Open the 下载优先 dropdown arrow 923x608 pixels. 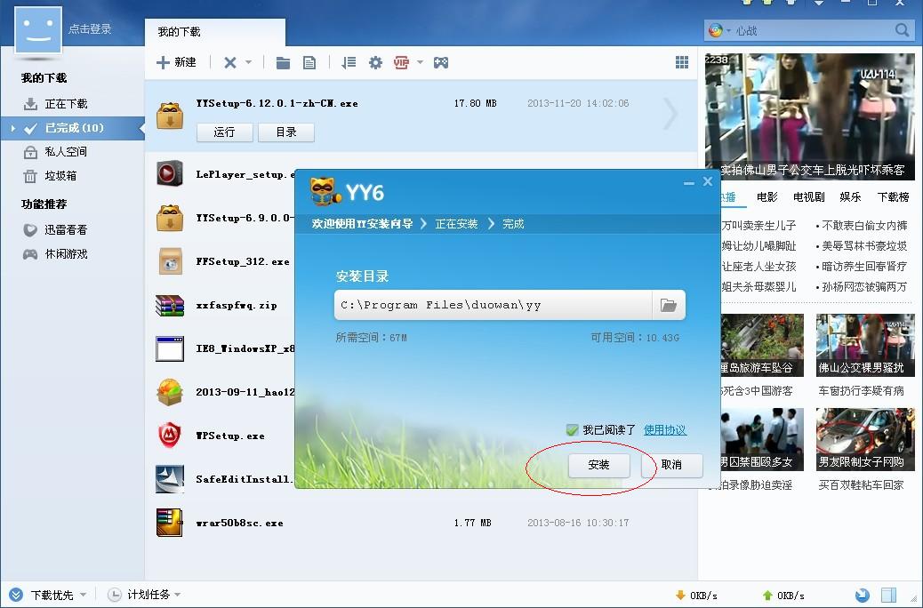click(83, 595)
